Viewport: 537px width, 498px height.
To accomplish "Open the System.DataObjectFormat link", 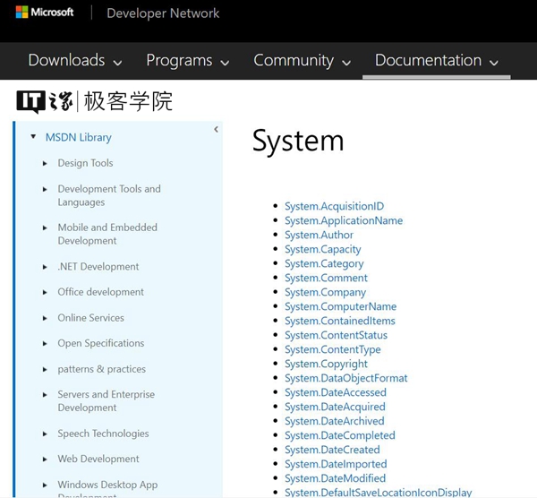I will [345, 378].
